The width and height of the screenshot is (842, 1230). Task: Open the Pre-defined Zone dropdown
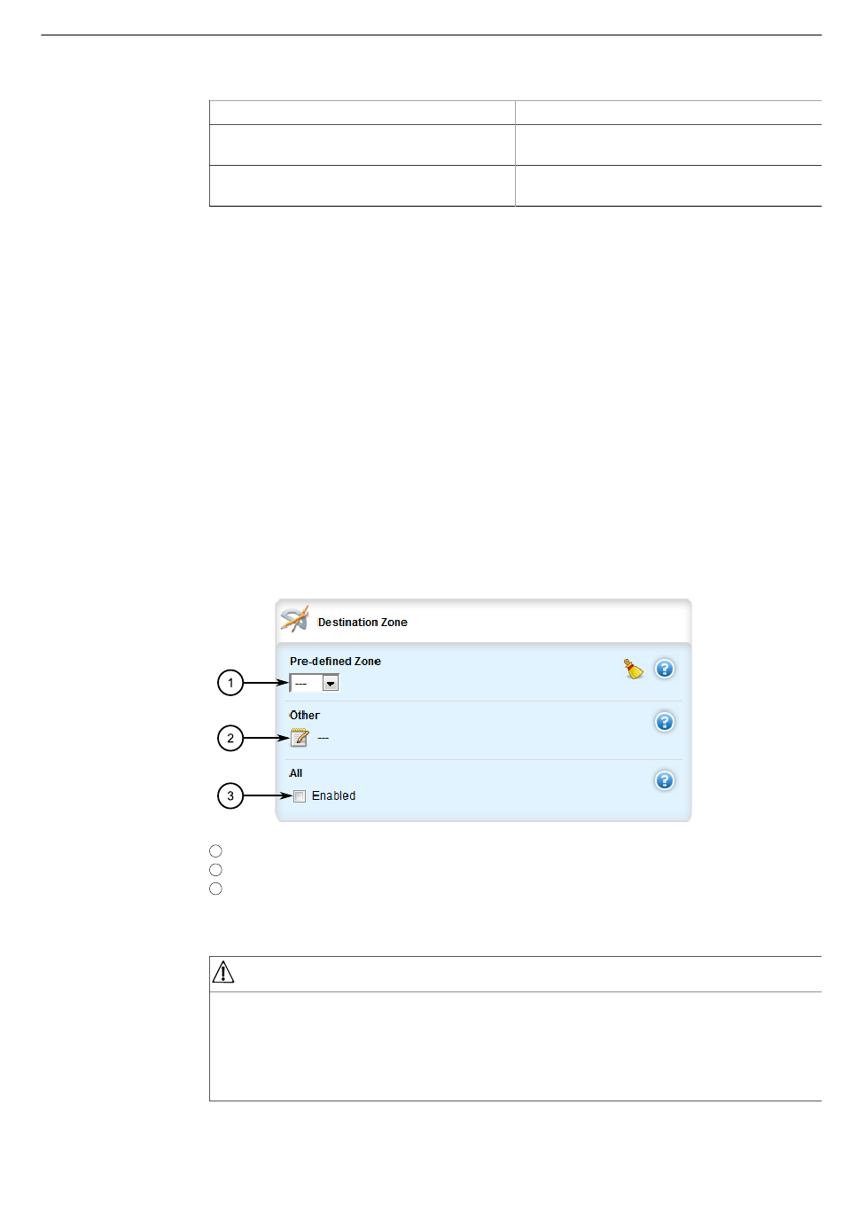pos(315,683)
